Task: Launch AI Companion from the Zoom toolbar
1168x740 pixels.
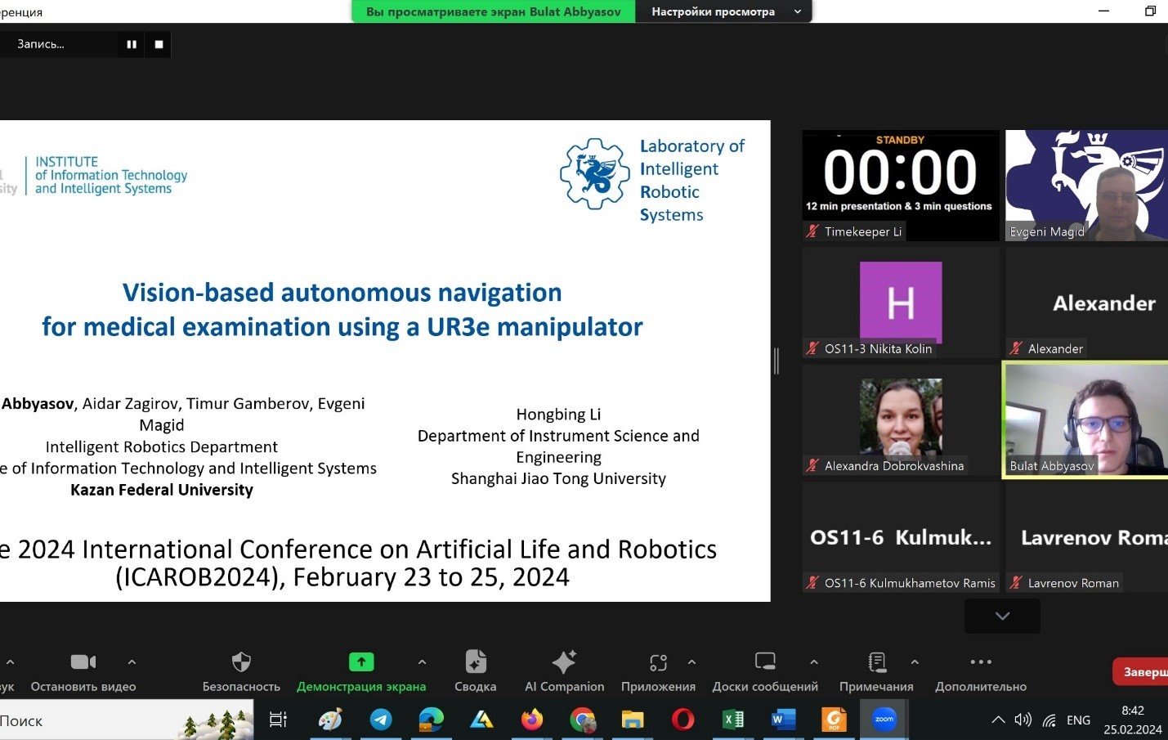Action: (x=564, y=661)
